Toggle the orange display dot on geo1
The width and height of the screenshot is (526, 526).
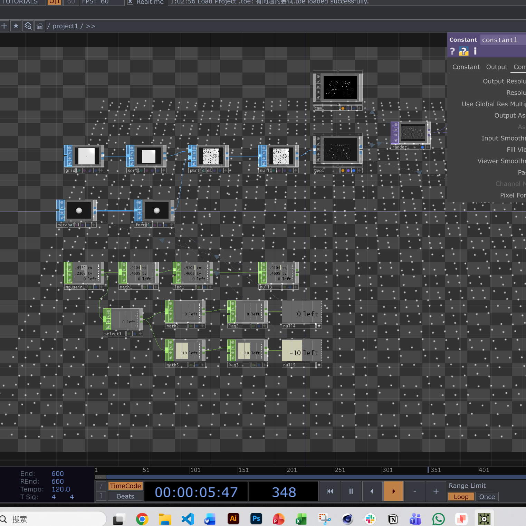pos(343,171)
